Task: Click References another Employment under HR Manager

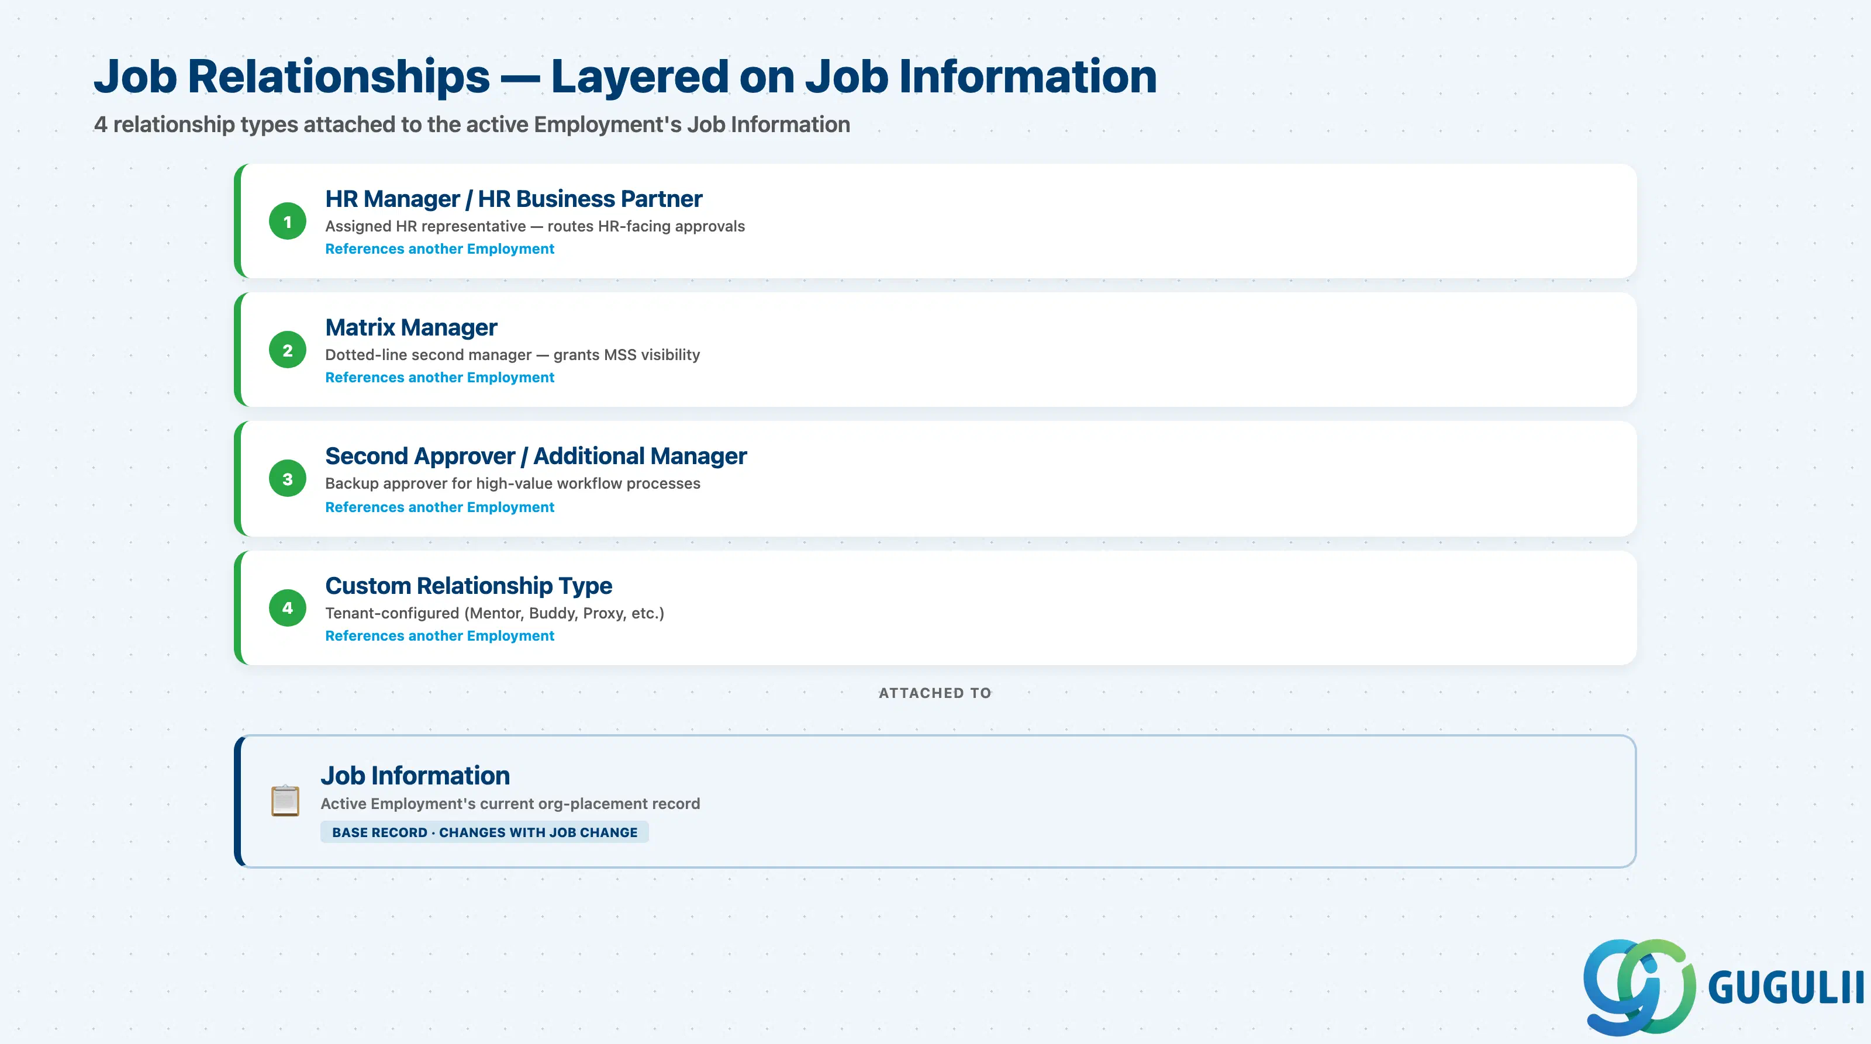Action: click(440, 248)
